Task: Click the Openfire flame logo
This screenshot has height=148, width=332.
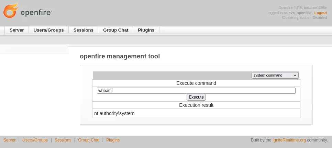Action: tap(10, 10)
